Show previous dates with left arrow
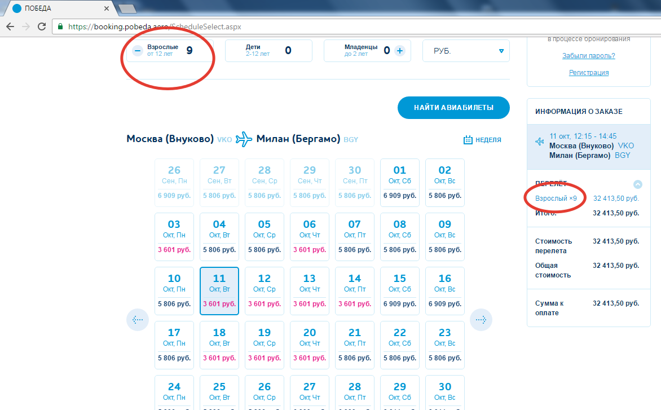 coord(137,320)
